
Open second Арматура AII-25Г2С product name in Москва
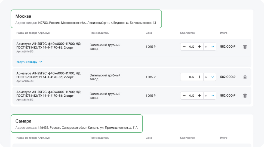pos(49,75)
